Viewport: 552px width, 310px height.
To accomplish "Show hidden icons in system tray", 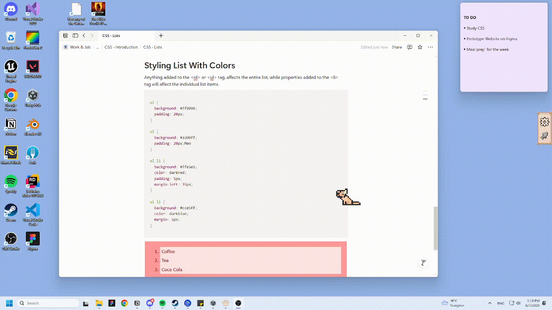I will point(489,303).
